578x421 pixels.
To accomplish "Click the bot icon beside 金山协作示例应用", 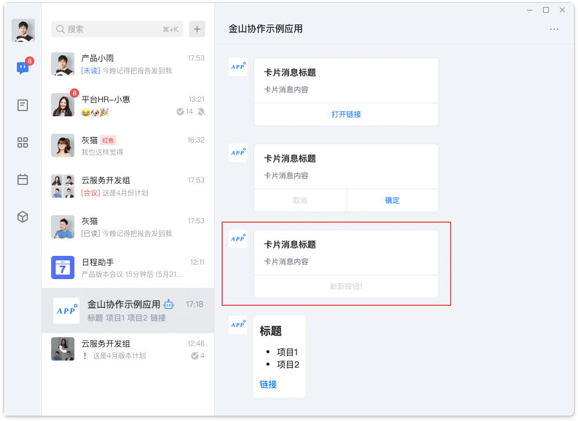I will tap(168, 304).
